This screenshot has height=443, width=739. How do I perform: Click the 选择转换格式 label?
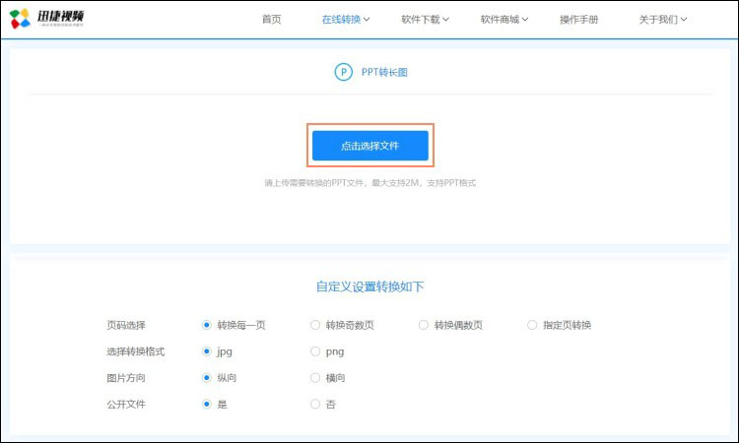pos(136,351)
